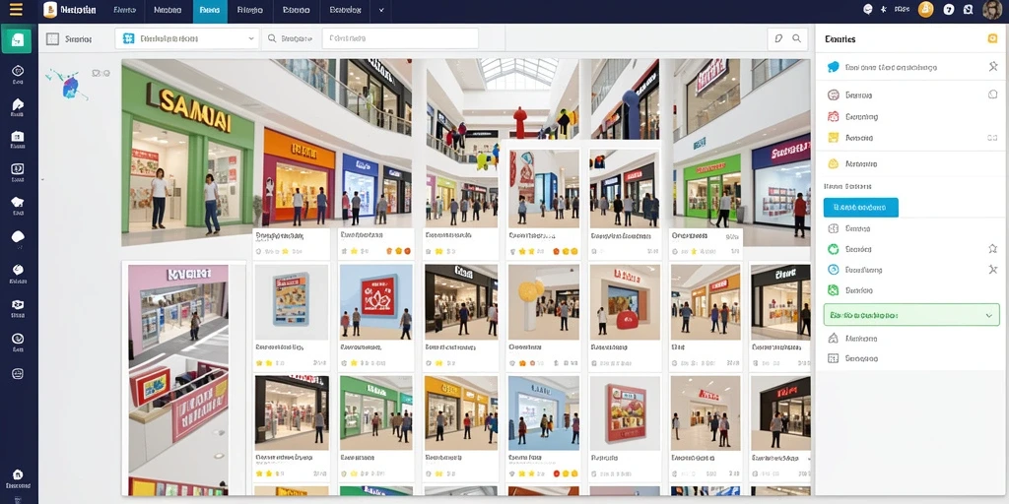This screenshot has width=1009, height=504.
Task: Click the house icon near panel bottom
Action: (x=834, y=338)
